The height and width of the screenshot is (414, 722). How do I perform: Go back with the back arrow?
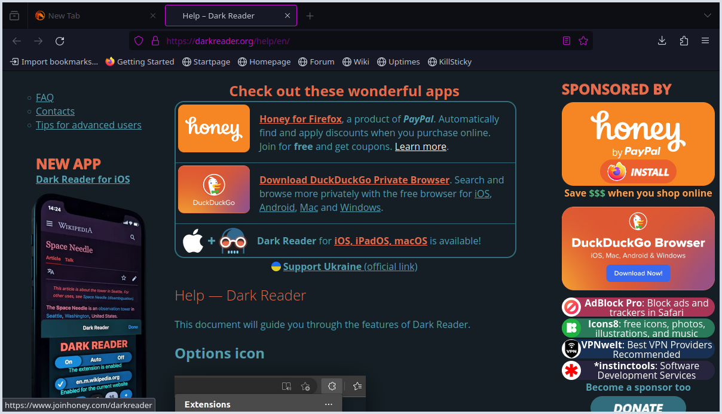click(x=17, y=41)
